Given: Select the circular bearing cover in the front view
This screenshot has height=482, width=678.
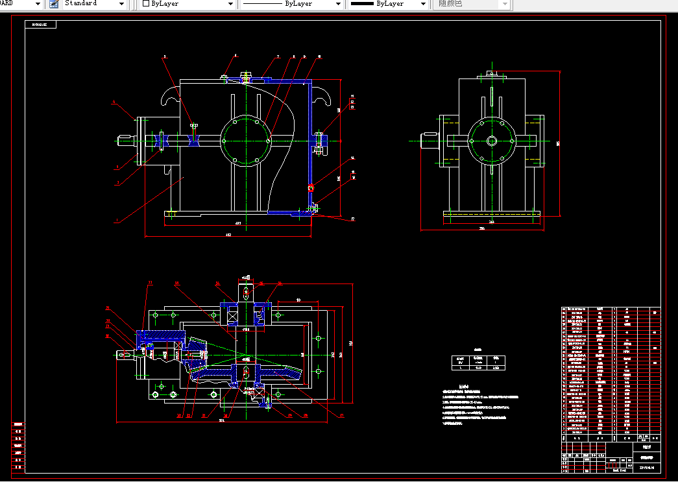Looking at the screenshot, I should tap(246, 141).
